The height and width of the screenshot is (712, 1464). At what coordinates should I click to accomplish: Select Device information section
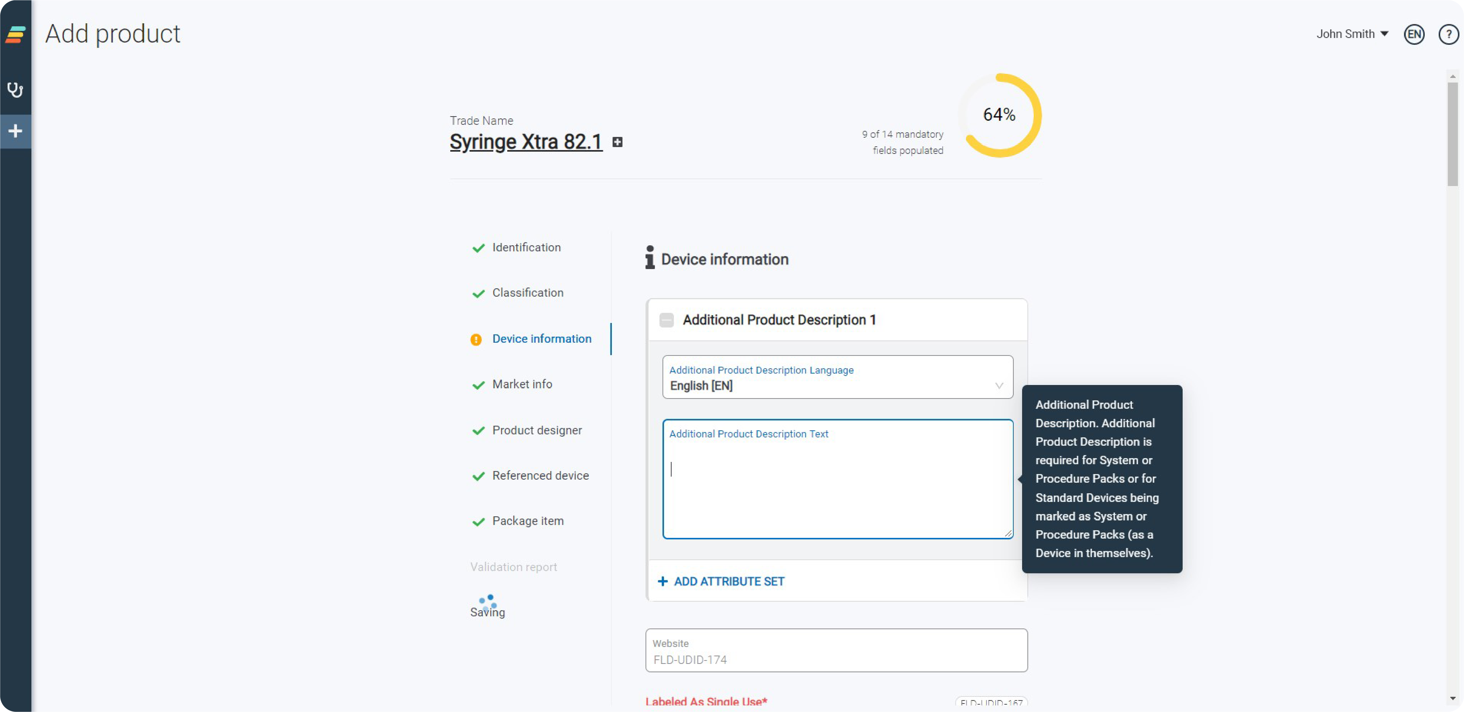click(x=542, y=339)
